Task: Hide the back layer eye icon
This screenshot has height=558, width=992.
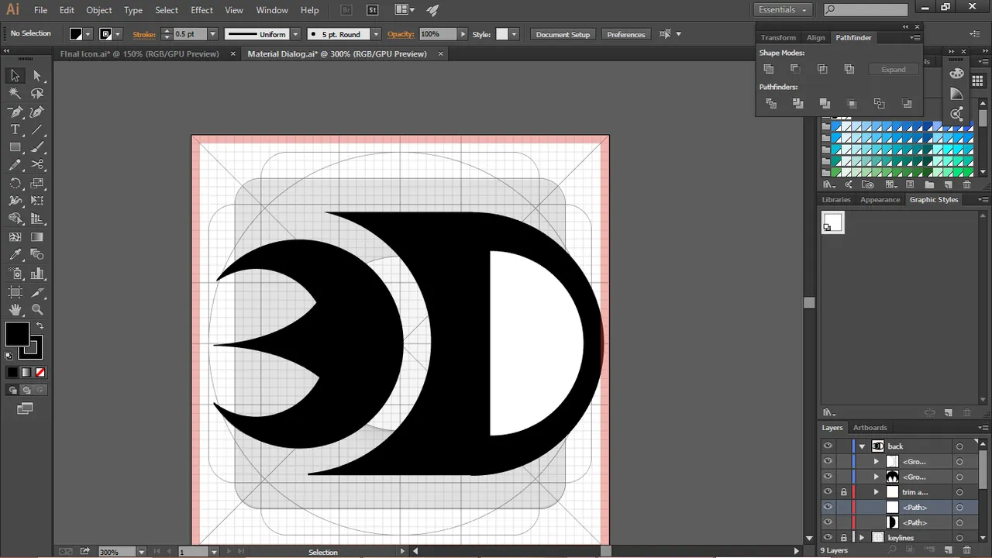Action: (x=828, y=446)
